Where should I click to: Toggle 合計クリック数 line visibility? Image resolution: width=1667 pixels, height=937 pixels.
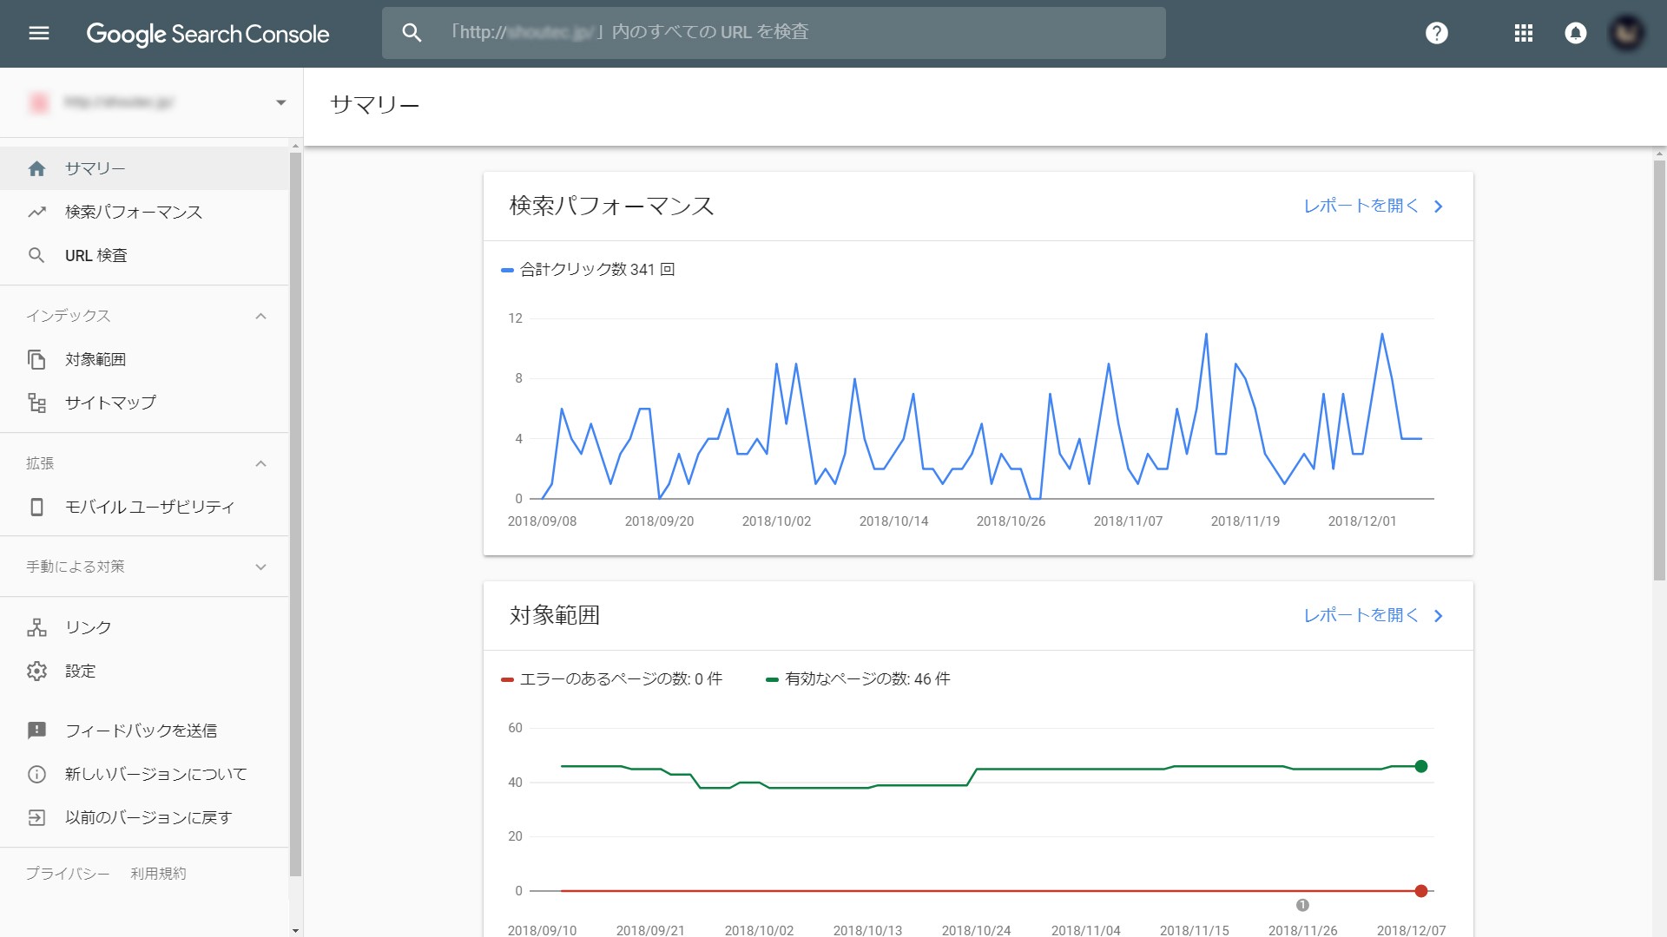(584, 270)
